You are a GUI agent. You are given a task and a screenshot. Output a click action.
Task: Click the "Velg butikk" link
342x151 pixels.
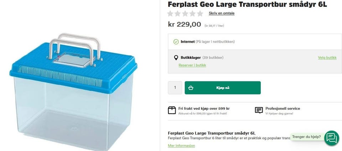coord(327,58)
